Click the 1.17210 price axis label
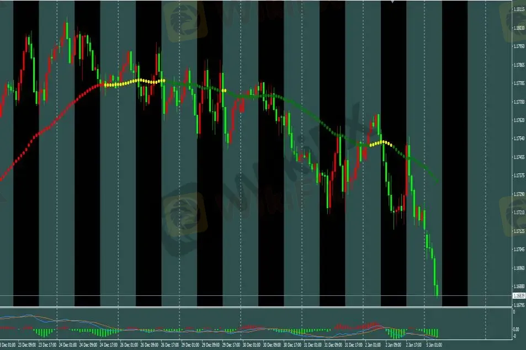526x350 pixels. coord(518,213)
